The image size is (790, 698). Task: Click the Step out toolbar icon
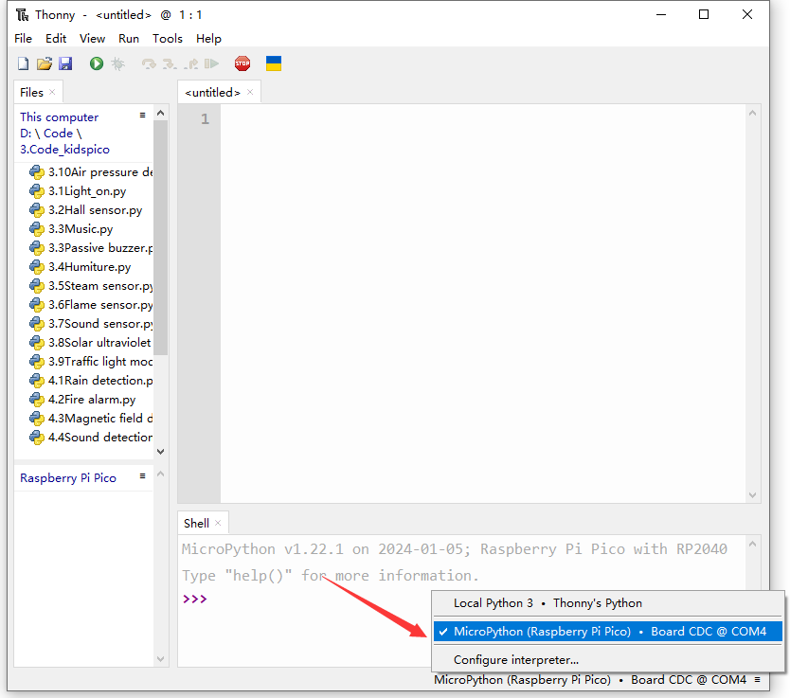tap(191, 63)
